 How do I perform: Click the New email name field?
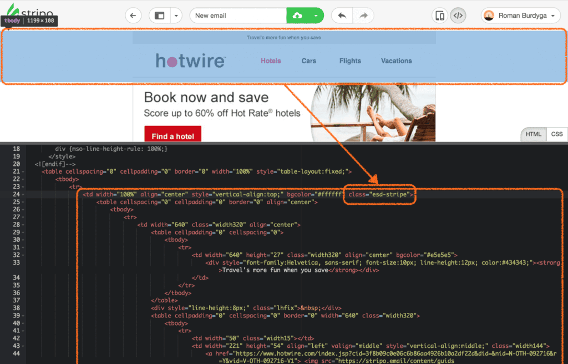pyautogui.click(x=238, y=15)
